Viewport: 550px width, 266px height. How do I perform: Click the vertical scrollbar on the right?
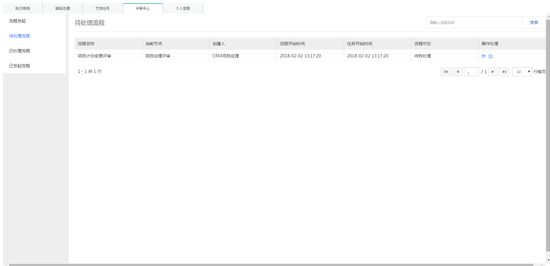548,134
